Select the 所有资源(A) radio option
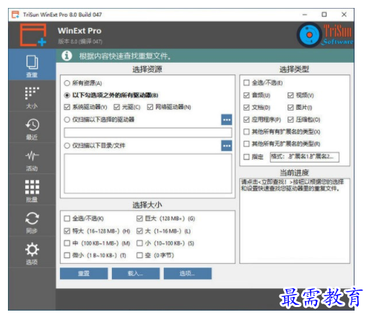Image resolution: width=369 pixels, height=320 pixels. [x=83, y=83]
